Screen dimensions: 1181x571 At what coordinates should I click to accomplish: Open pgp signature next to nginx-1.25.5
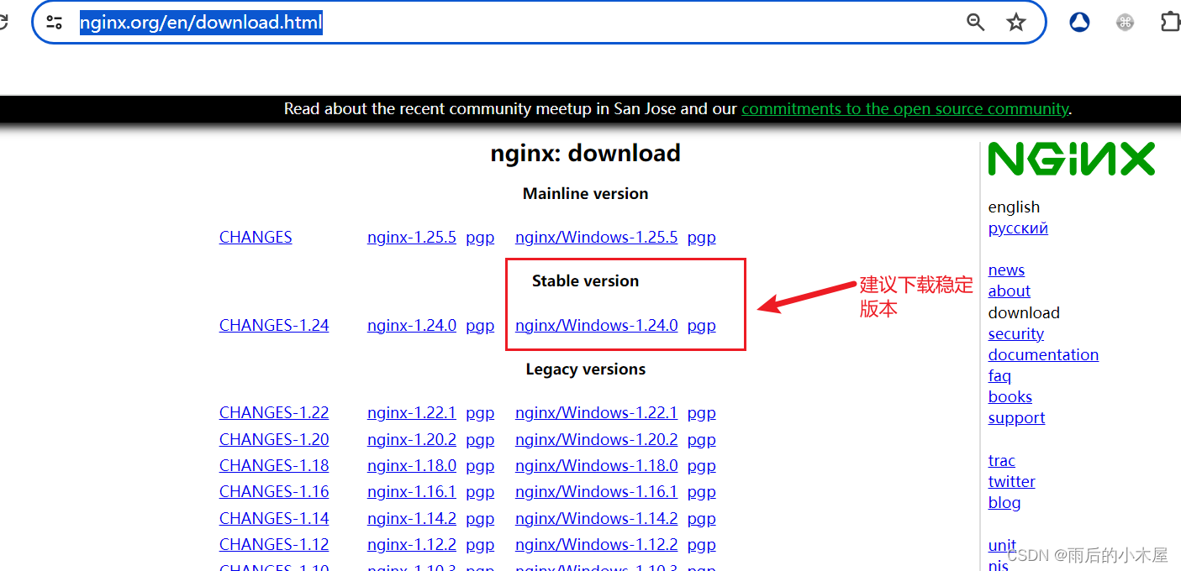point(480,238)
